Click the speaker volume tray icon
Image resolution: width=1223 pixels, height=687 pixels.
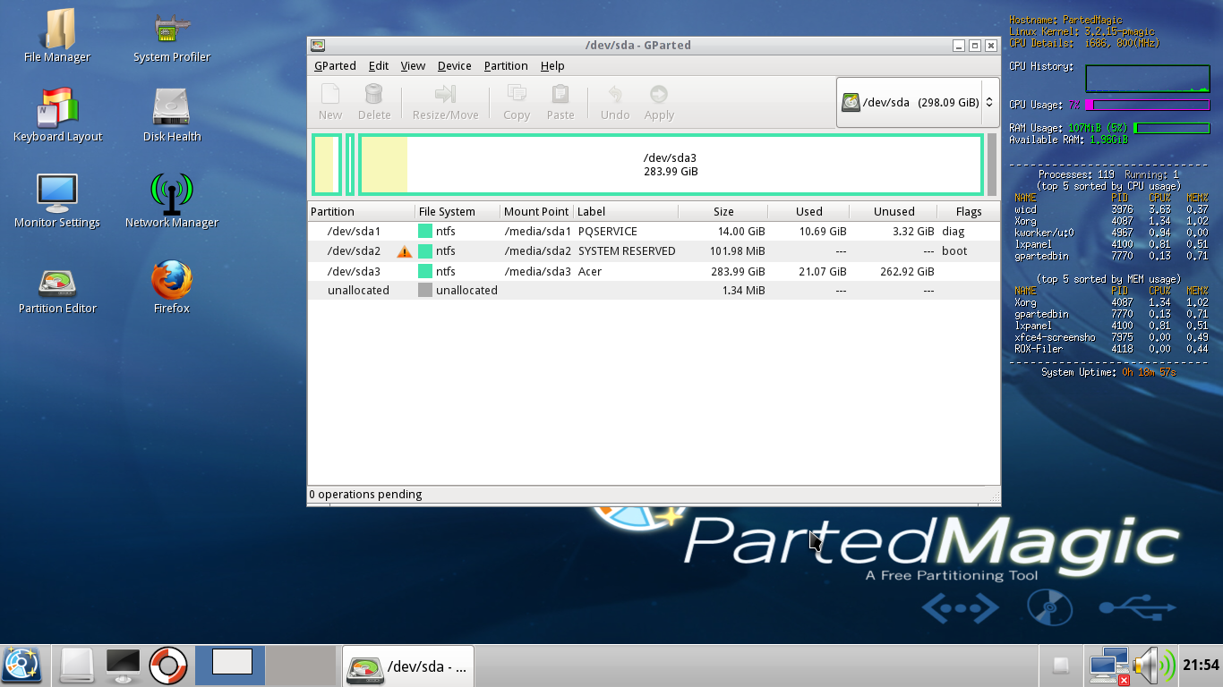(1154, 666)
